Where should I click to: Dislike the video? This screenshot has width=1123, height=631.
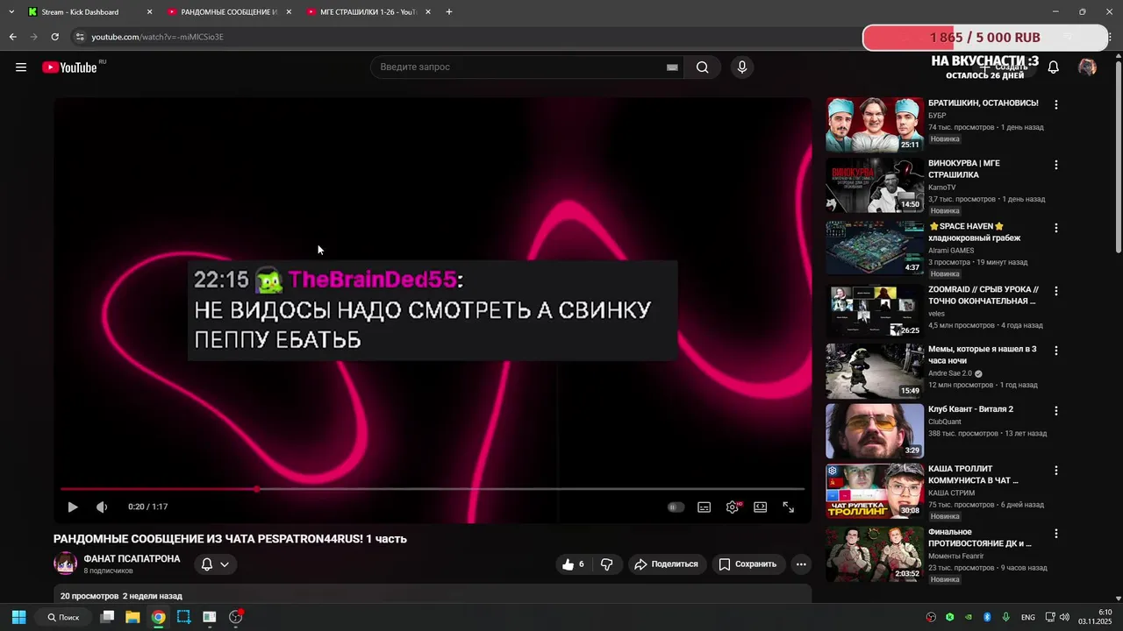pyautogui.click(x=606, y=564)
